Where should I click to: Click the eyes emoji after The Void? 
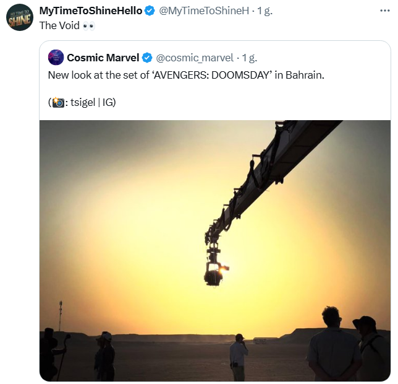pos(89,26)
